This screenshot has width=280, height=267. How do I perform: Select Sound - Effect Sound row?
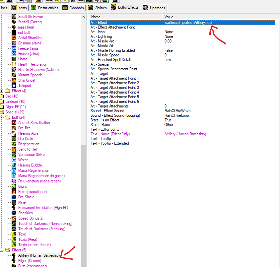pos(182,111)
